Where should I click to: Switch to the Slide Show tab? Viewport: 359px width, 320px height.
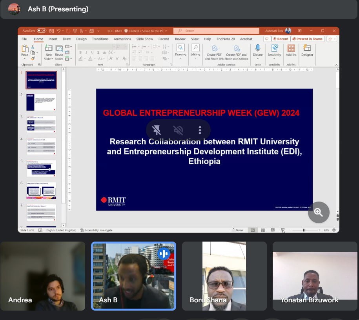pyautogui.click(x=144, y=39)
